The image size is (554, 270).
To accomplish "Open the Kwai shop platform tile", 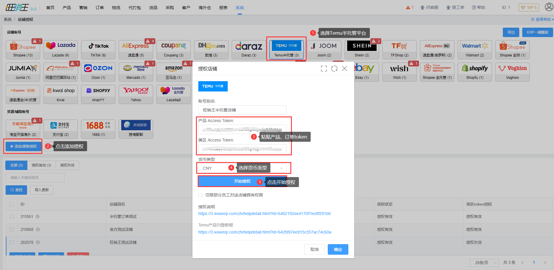I will (61, 94).
